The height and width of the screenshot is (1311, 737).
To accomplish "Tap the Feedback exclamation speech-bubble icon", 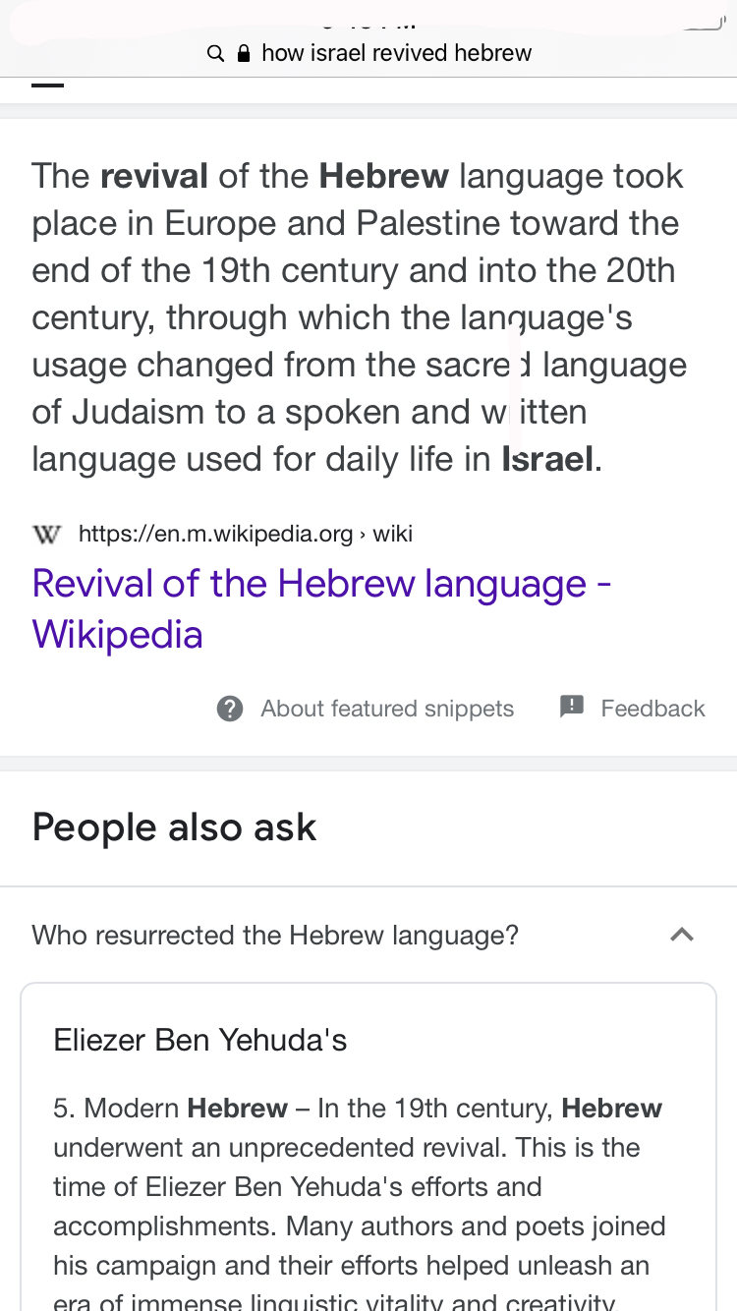I will (x=572, y=707).
